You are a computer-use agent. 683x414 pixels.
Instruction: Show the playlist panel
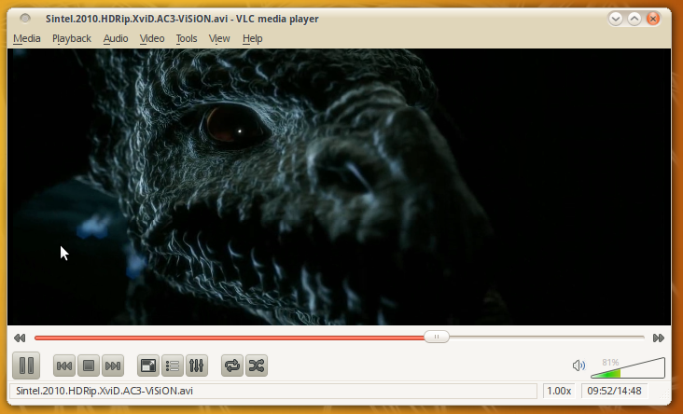point(173,366)
